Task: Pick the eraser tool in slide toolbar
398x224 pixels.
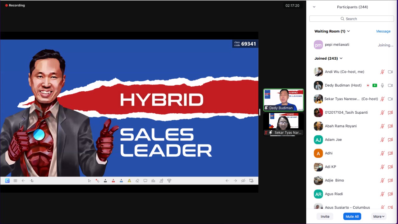Action: click(137, 181)
